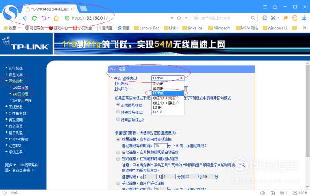Choose 802.1X + 动态IP option
This screenshot has width=310, height=196.
[168, 98]
